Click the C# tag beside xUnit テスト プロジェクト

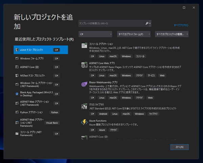[x=57, y=50]
